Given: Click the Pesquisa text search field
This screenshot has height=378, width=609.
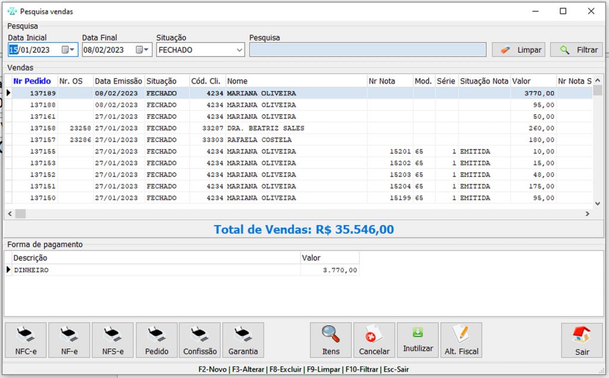Looking at the screenshot, I should [x=367, y=50].
